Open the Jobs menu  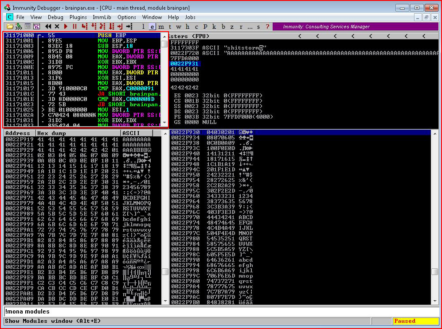coord(190,17)
